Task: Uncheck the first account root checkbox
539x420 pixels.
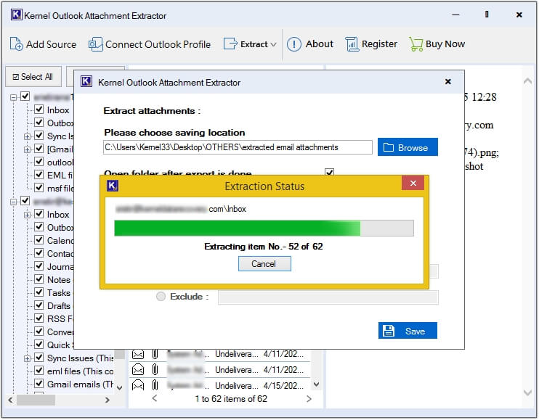Action: tap(25, 96)
